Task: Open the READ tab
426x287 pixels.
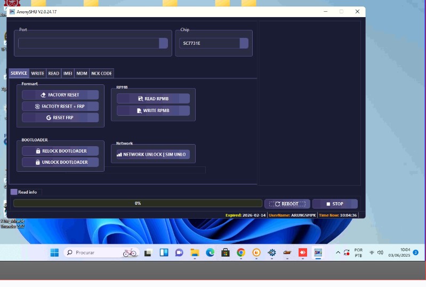Action: pos(53,74)
